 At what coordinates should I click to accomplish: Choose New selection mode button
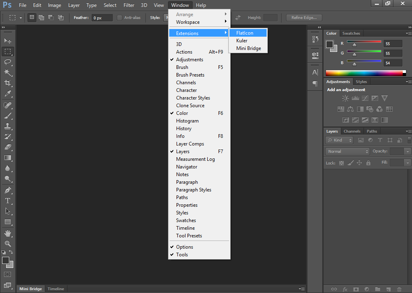[32, 18]
